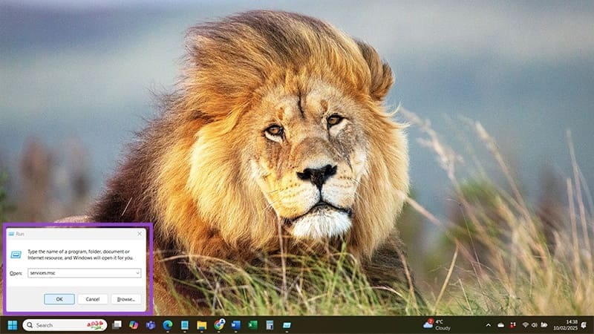Open the Calculator app from taskbar
This screenshot has width=594, height=334.
270,325
